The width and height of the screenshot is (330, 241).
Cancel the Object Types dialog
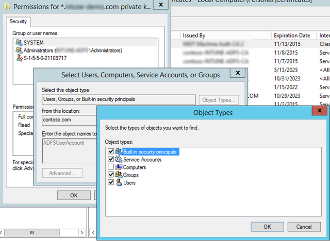point(304,227)
